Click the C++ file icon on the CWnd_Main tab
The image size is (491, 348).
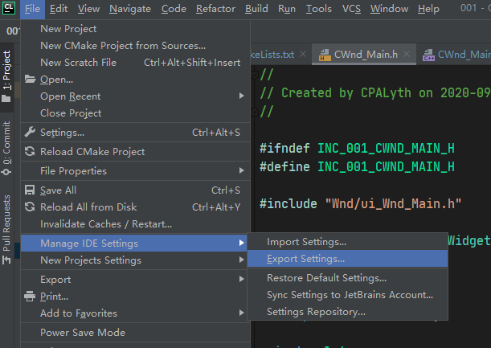428,55
